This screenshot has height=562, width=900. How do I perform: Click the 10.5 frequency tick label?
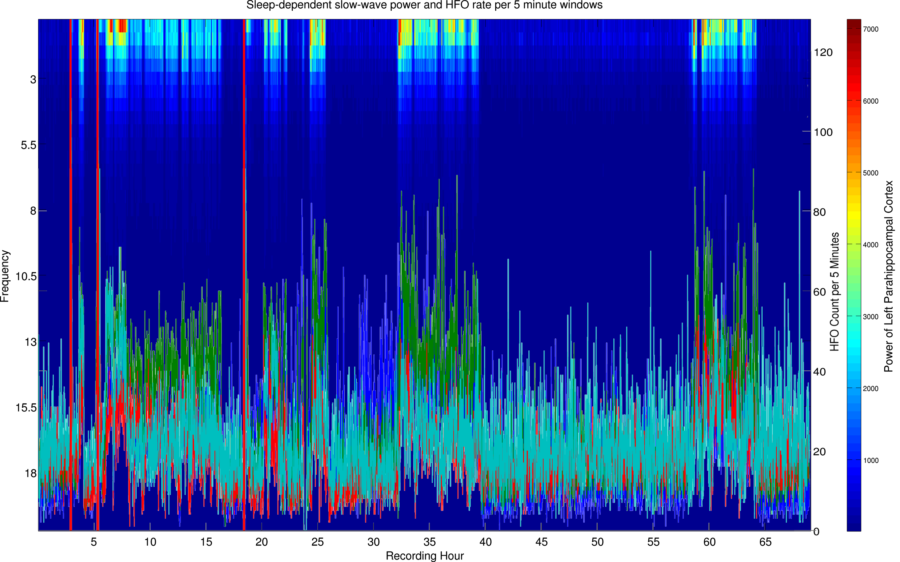(x=26, y=276)
